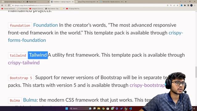This screenshot has width=197, height=111.
Task: Open the zoom magnifier icon in address bar
Action: 171,6
